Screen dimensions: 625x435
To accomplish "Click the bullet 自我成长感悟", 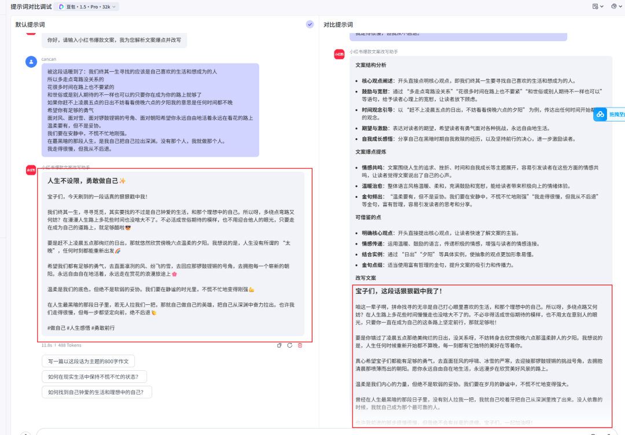I will coord(468,139).
